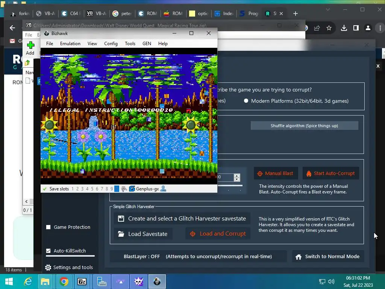
Task: Open the RTC corruptor taskbar icon
Action: point(138,281)
